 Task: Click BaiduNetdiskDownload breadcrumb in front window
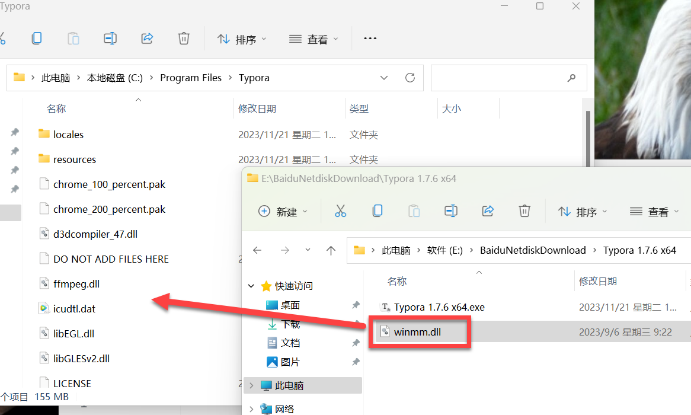pos(533,251)
